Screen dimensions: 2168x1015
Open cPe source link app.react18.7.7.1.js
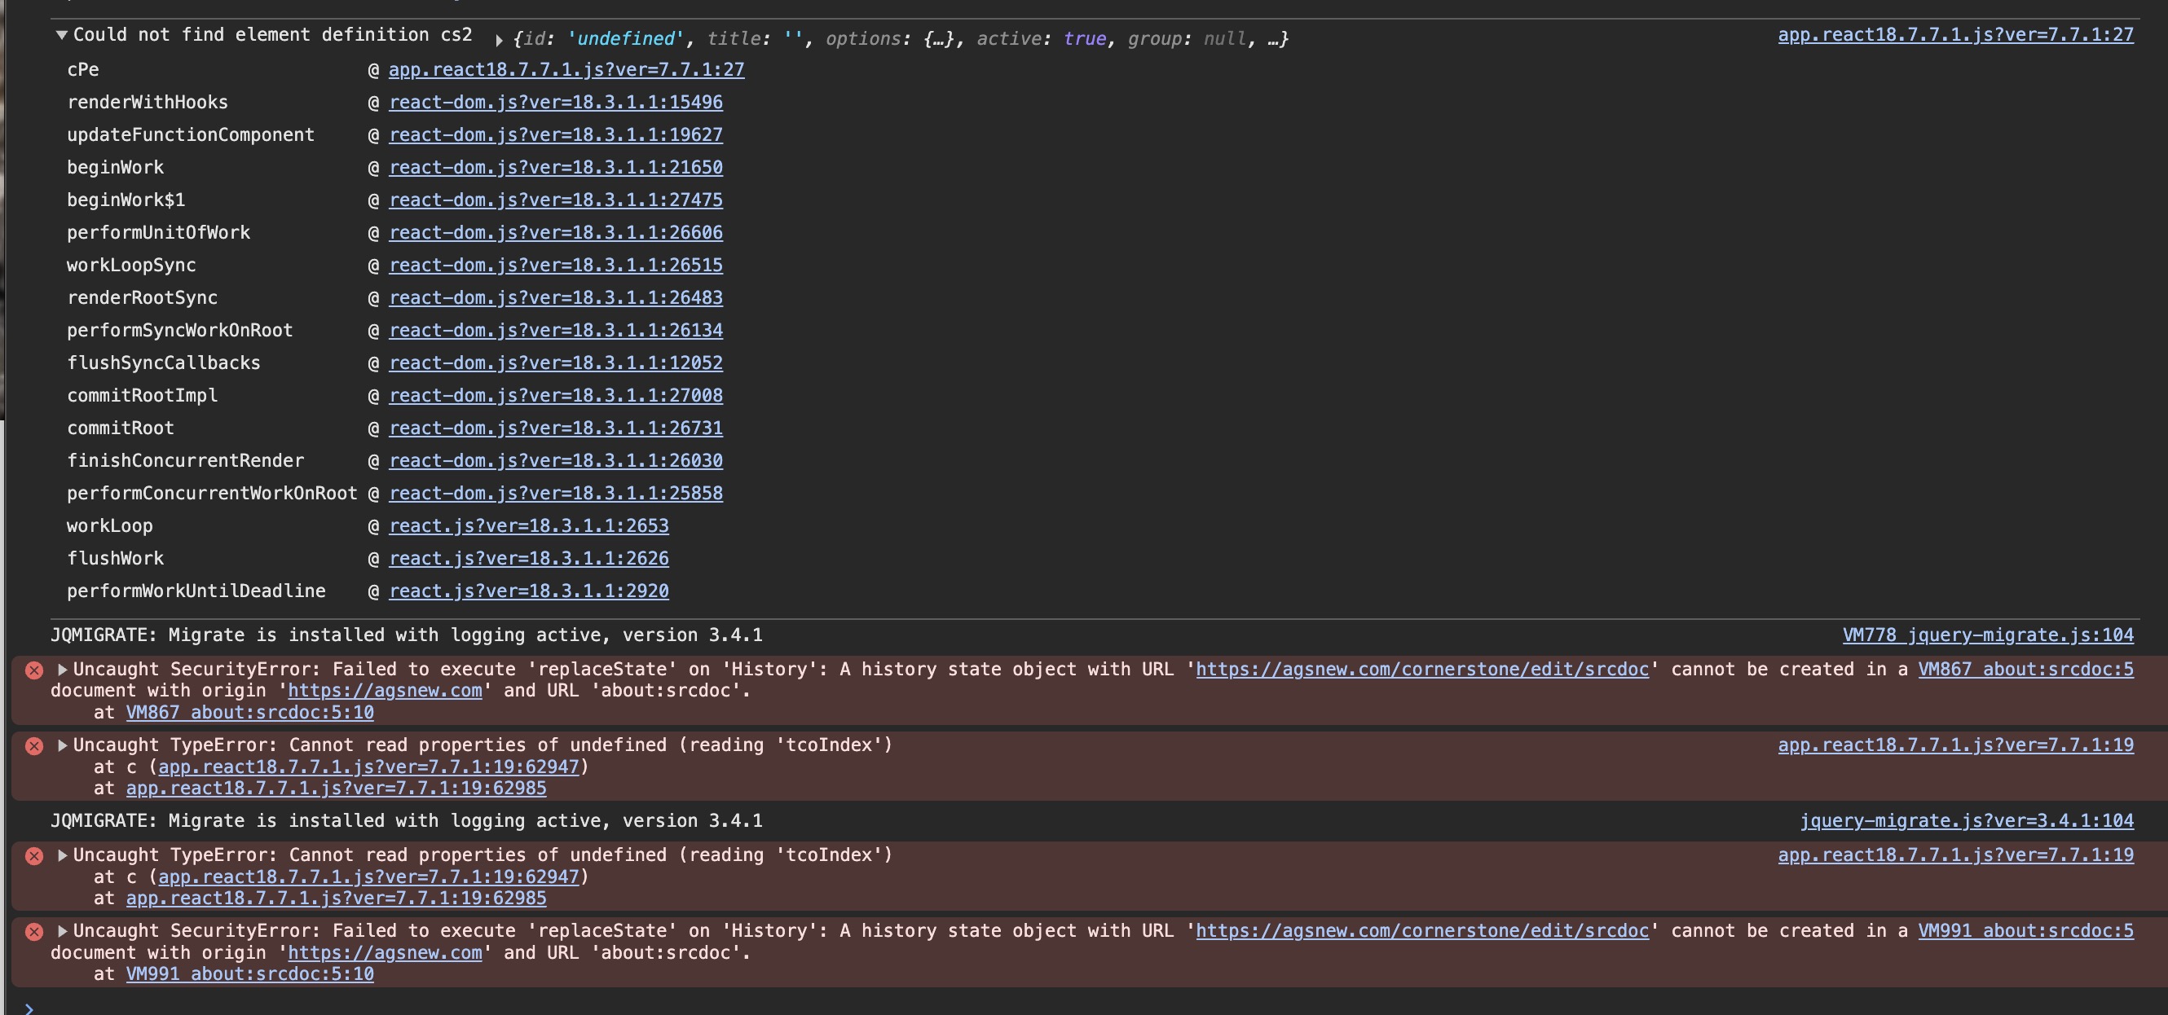click(566, 70)
